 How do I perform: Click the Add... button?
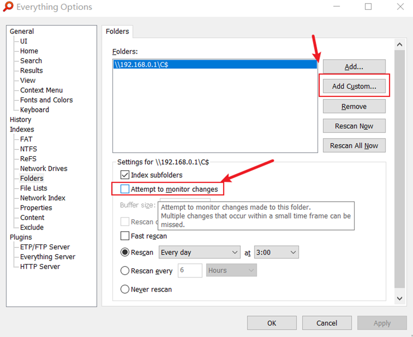click(354, 66)
